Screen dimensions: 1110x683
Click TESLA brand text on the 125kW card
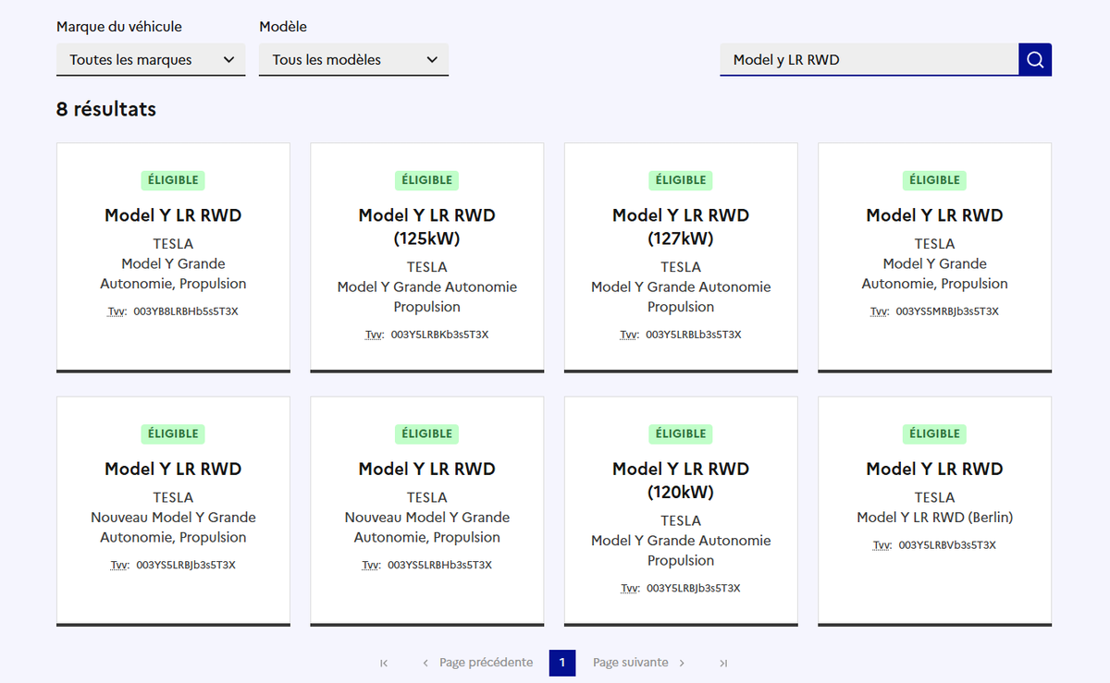tap(427, 267)
